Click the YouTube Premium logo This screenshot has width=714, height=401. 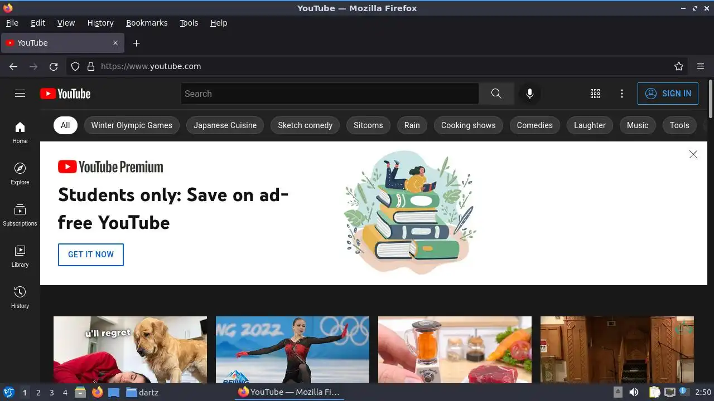point(110,167)
